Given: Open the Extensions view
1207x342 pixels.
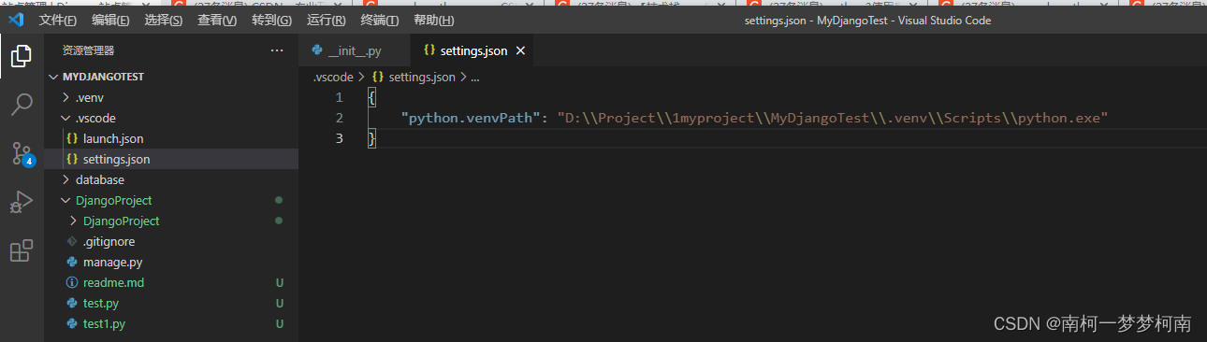Looking at the screenshot, I should pyautogui.click(x=22, y=251).
